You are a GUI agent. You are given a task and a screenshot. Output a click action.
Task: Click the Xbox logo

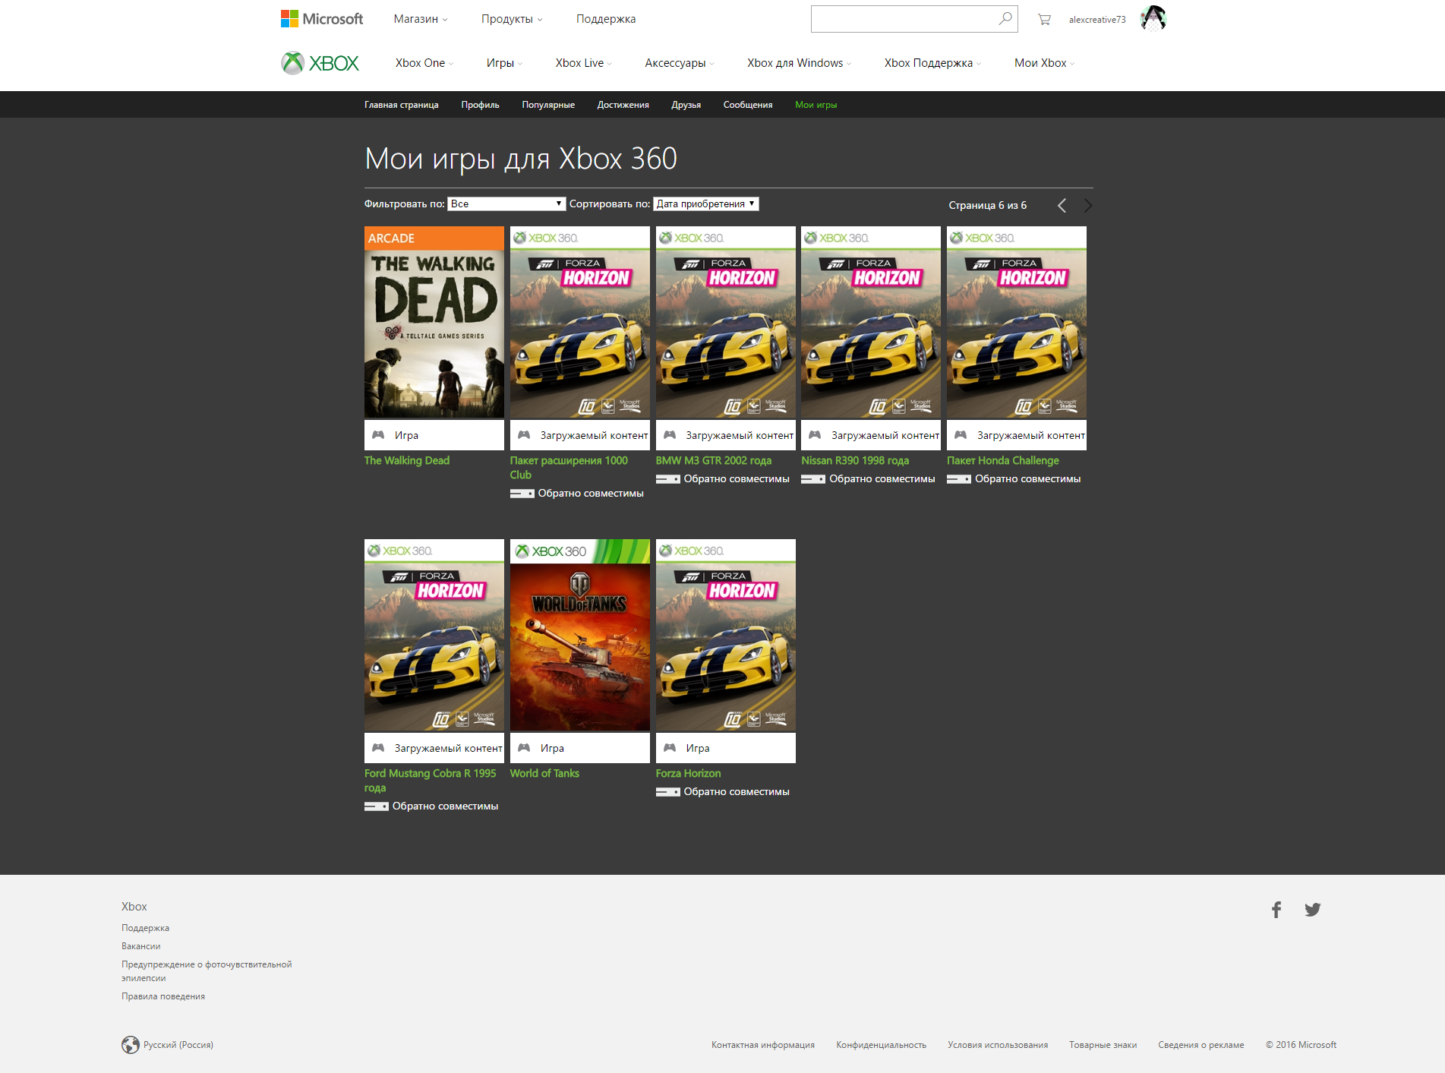coord(320,63)
